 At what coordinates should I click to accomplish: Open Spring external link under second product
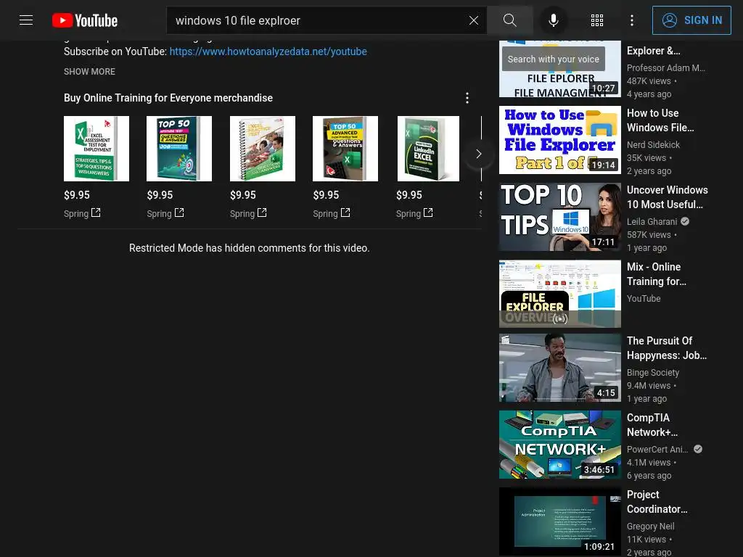click(165, 214)
